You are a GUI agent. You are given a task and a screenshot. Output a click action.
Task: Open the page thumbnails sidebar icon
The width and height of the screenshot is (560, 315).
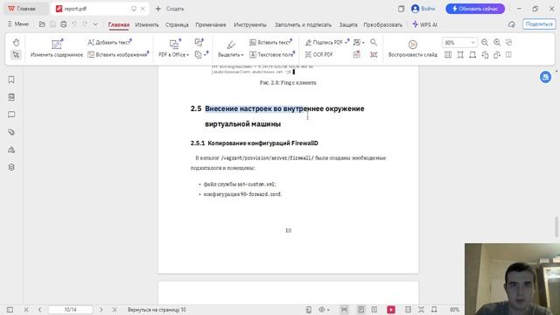11,97
